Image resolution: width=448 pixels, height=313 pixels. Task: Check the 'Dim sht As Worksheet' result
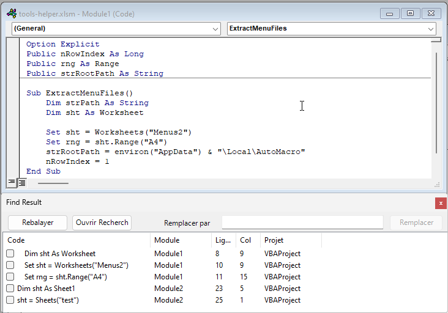(10, 253)
